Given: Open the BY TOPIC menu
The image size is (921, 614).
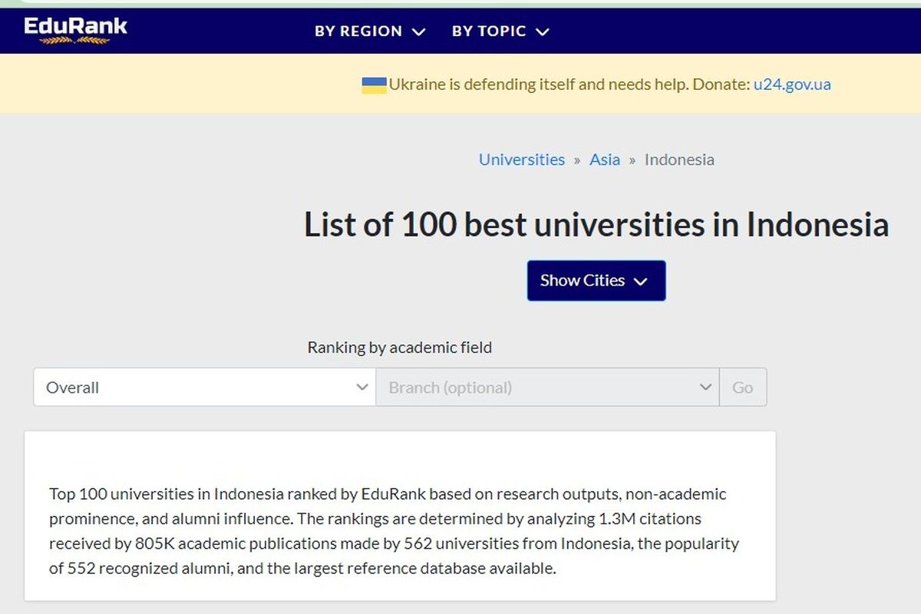Looking at the screenshot, I should pyautogui.click(x=490, y=31).
